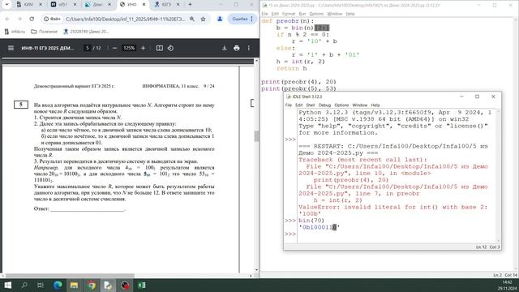Click the print(preobr(4), 20) code line
Viewport: 519px width, 292px height.
point(299,81)
